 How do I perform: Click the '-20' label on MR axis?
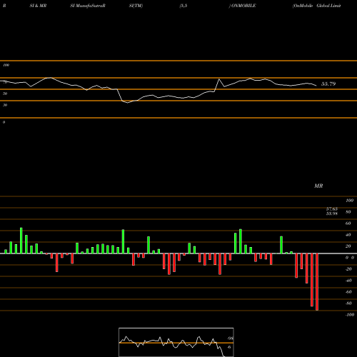(348, 269)
